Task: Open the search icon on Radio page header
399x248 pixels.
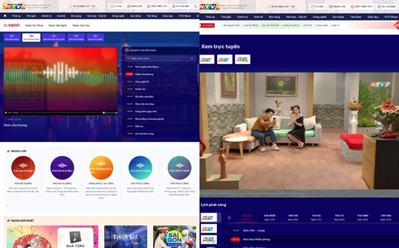Action: (x=195, y=6)
